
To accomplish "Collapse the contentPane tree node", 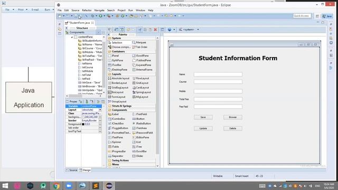I will click(x=72, y=37).
